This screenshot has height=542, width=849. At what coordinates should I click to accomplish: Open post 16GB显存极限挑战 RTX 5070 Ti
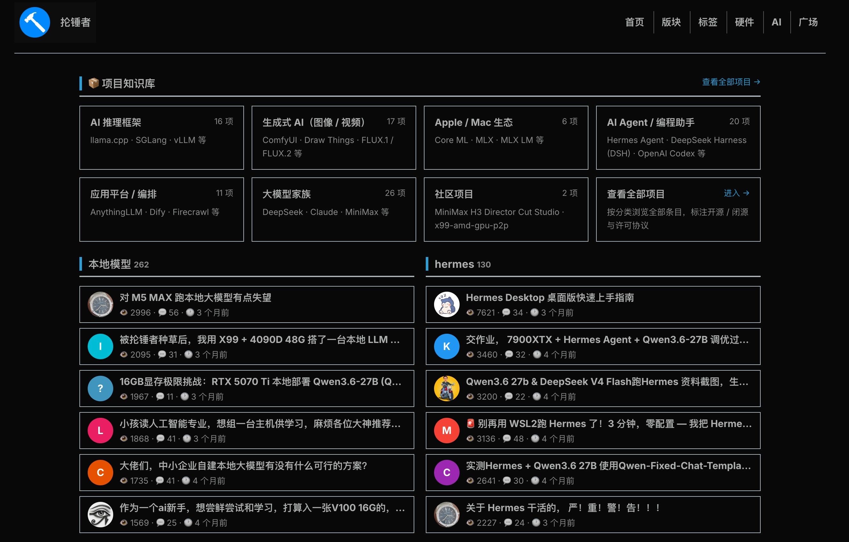pyautogui.click(x=260, y=382)
